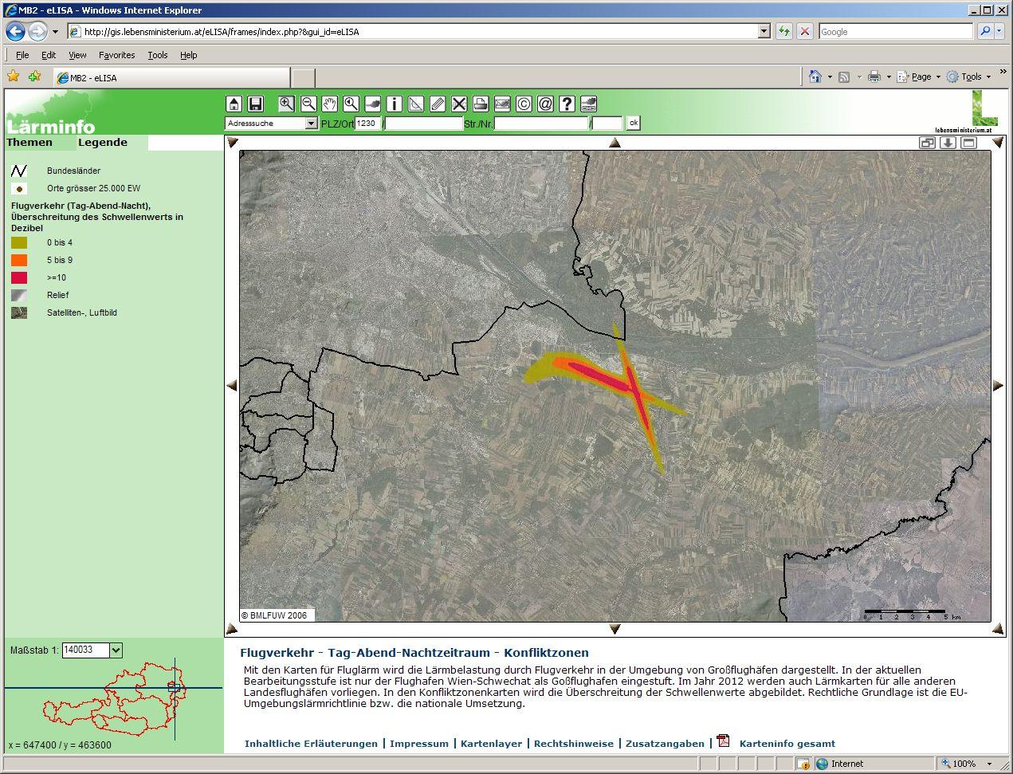1013x774 pixels.
Task: Select the MB2 - eLISA browser tab
Action: pos(171,77)
